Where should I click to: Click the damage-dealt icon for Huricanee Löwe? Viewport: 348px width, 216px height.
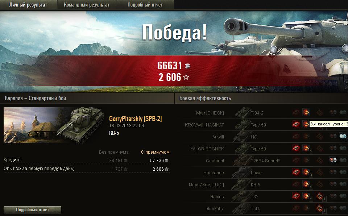point(306,172)
